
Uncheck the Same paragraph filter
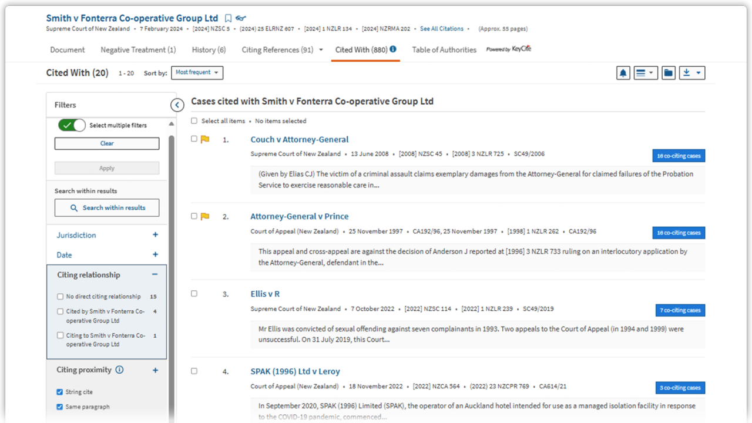pyautogui.click(x=60, y=407)
